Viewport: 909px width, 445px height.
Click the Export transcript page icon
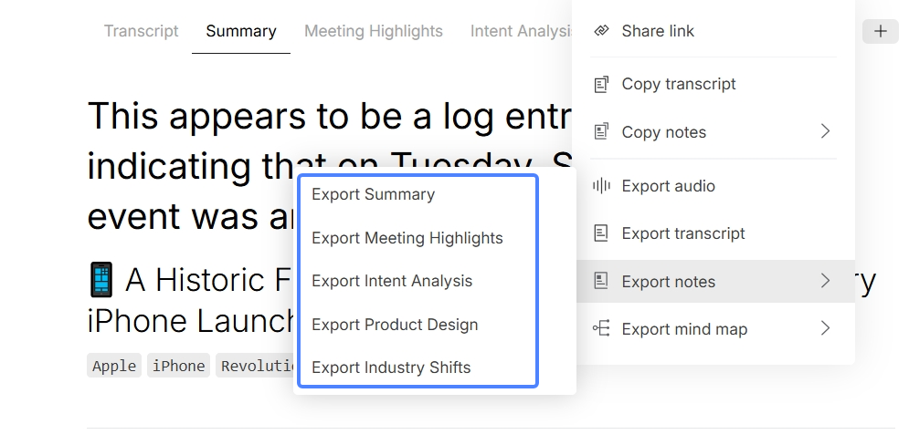click(602, 233)
